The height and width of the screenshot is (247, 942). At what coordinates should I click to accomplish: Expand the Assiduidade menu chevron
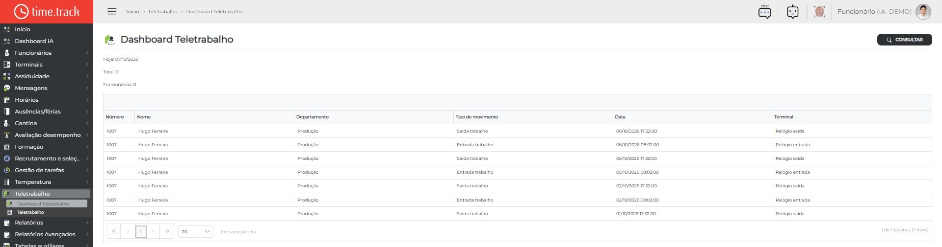click(x=87, y=76)
